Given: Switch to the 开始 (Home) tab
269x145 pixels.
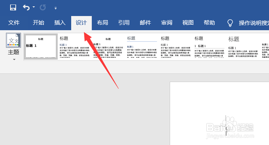Looking at the screenshot, I should pyautogui.click(x=39, y=23).
